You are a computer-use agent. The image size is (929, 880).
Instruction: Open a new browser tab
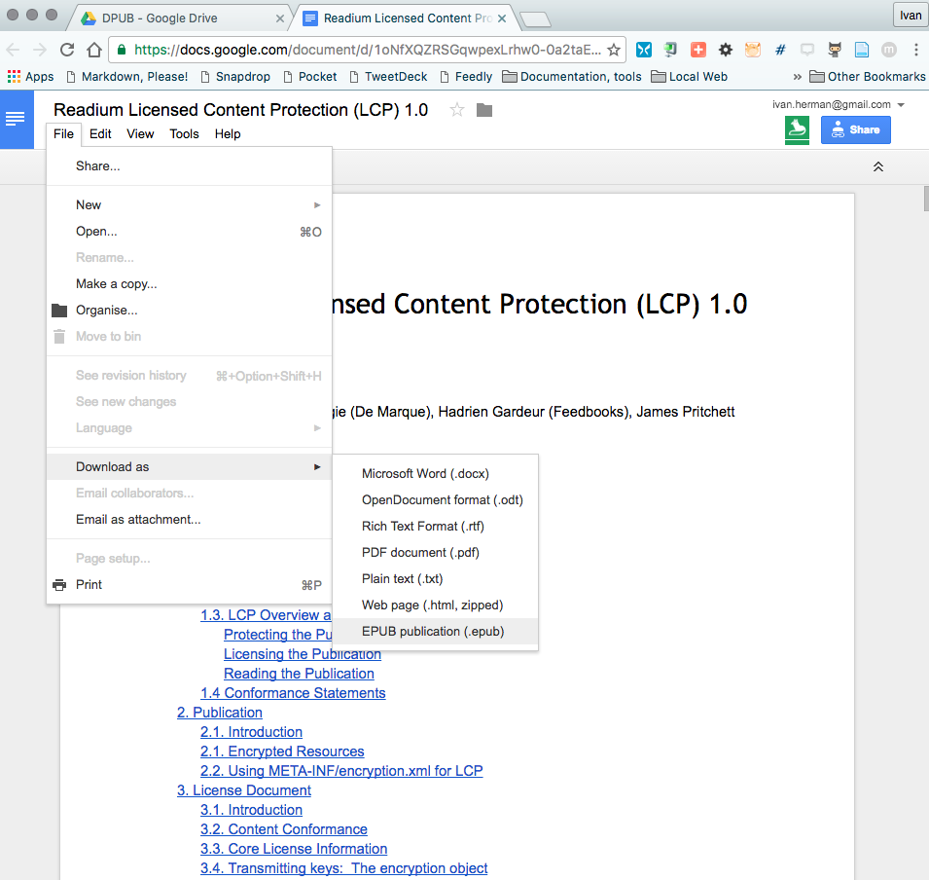[536, 19]
